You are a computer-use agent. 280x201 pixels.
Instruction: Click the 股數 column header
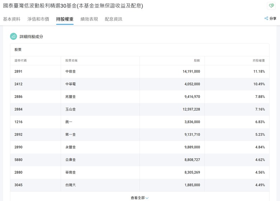[197, 61]
